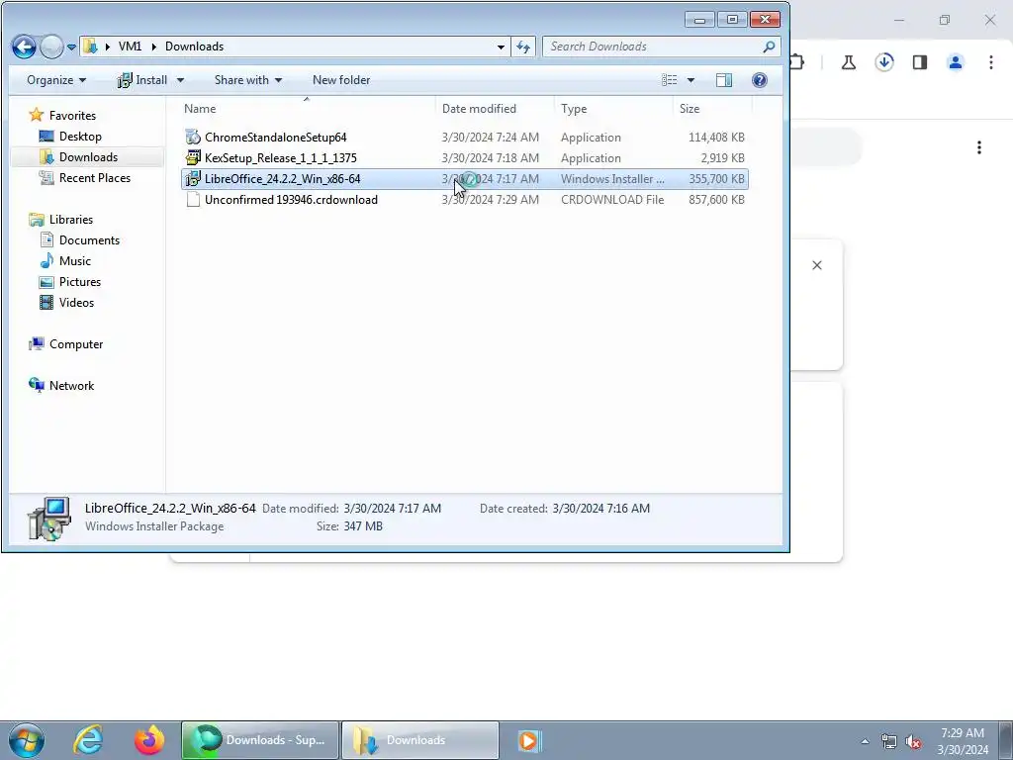Open Chrome downloads arrow icon
Viewport: 1013px width, 760px height.
(x=883, y=62)
